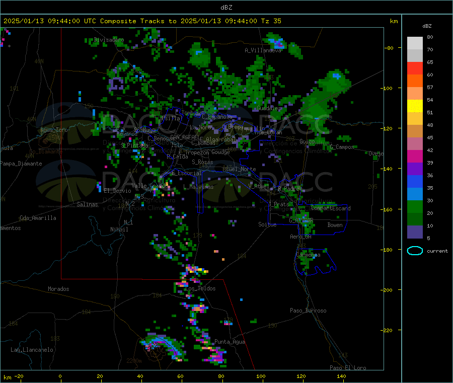453x383 pixels.
Task: Click the Cda_Amarilla location label
Action: 38,218
